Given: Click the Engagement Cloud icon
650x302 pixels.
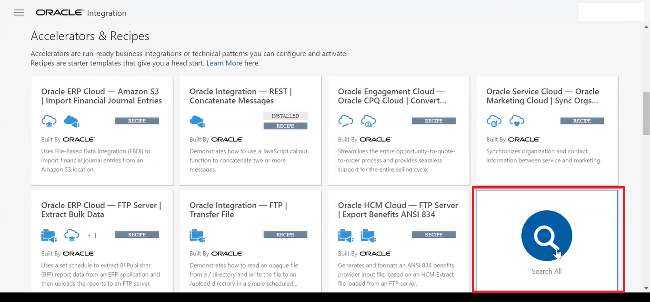Looking at the screenshot, I should [346, 122].
